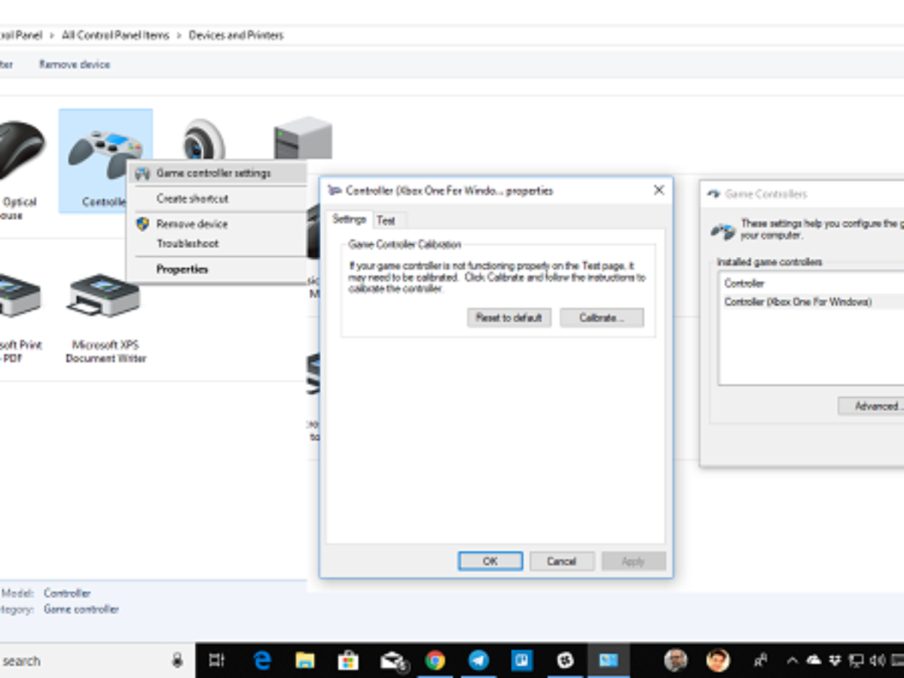The image size is (904, 678).
Task: Click the gamepad icon in Game Controllers window
Action: coord(722,231)
